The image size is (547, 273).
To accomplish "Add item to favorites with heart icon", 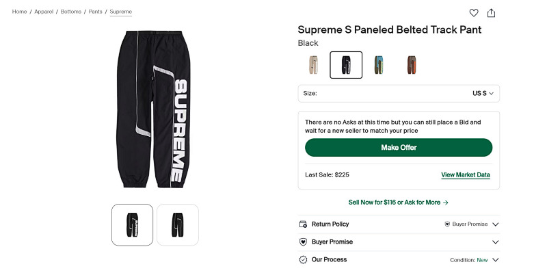I will coord(473,13).
